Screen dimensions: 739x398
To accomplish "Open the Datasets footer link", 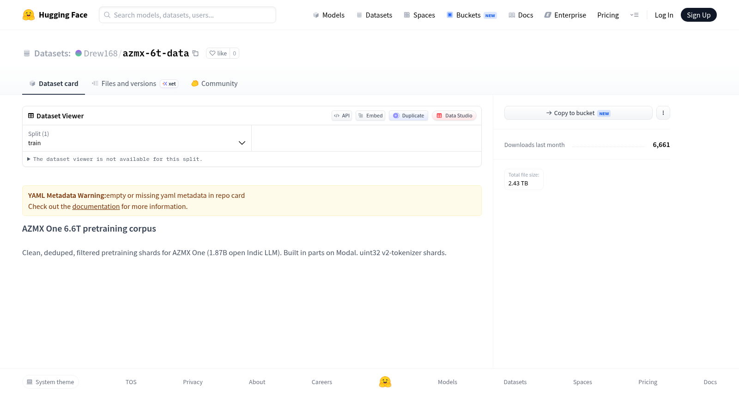I will point(515,382).
